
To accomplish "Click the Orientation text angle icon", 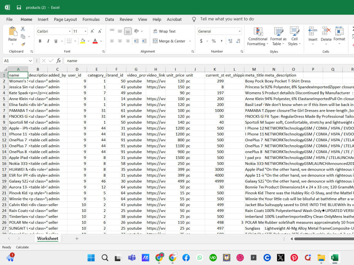I will pyautogui.click(x=136, y=31).
